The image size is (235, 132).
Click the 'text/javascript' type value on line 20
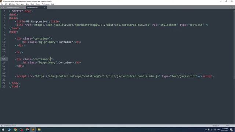184,76
